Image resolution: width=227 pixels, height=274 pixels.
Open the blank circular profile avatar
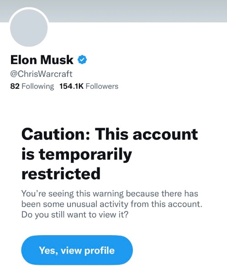tap(29, 27)
